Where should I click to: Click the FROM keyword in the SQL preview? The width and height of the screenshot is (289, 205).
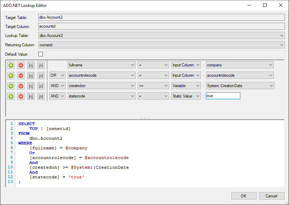(x=24, y=133)
